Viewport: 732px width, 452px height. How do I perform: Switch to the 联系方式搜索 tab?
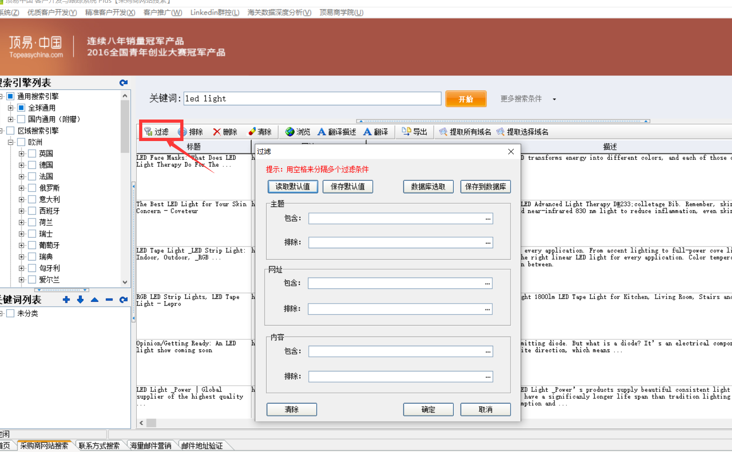(x=99, y=446)
